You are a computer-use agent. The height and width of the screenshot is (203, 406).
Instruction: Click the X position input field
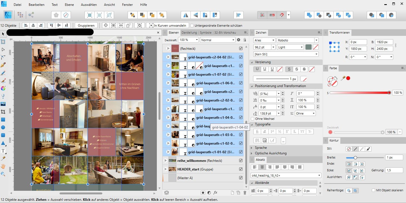(358, 42)
